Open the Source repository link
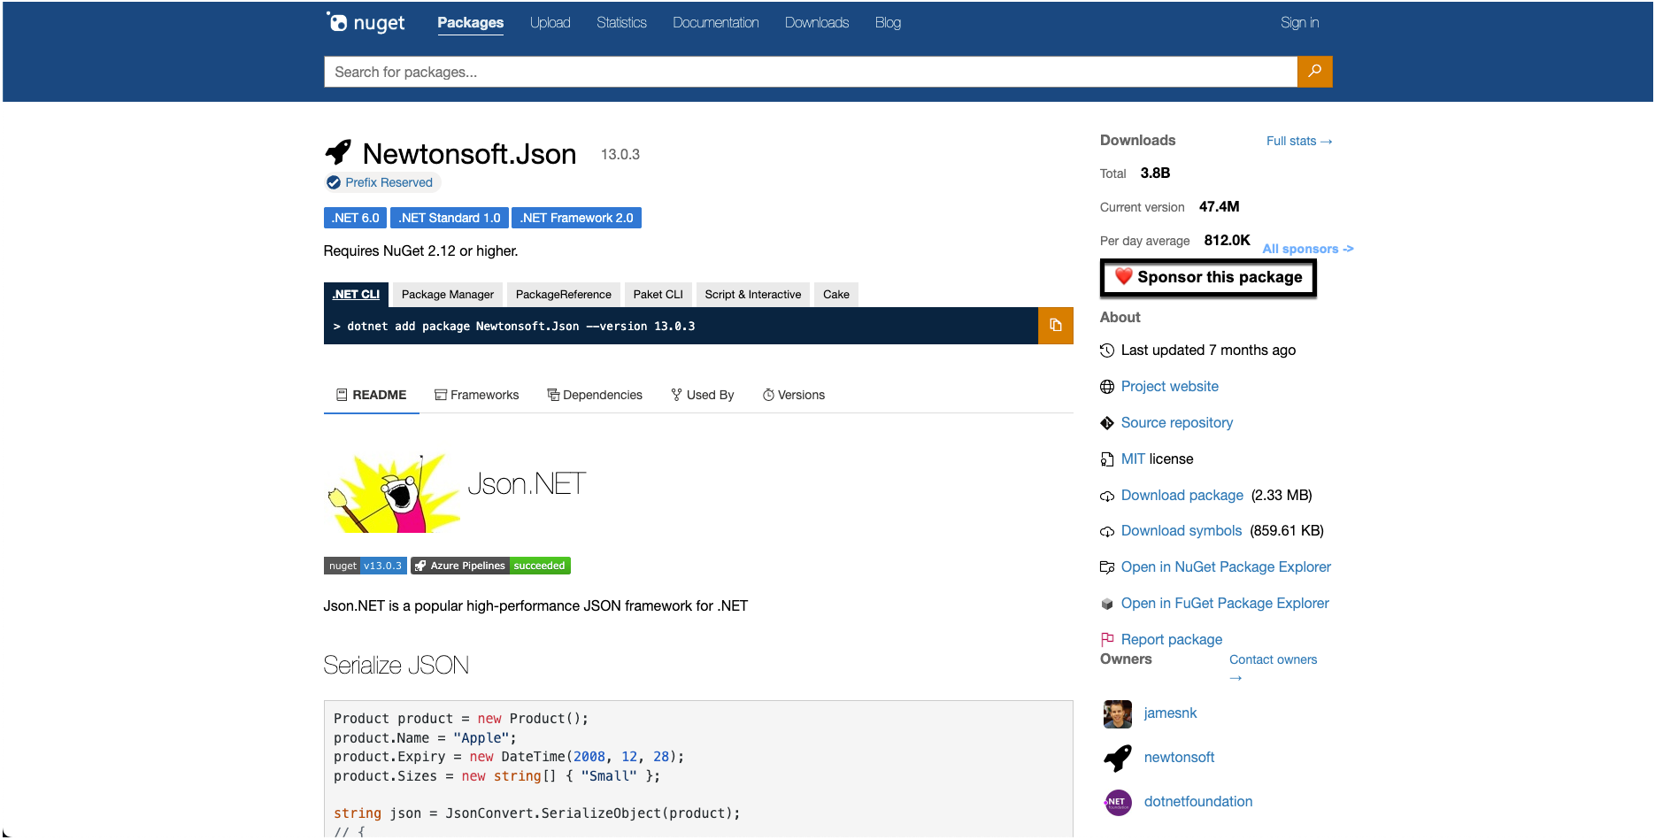 [x=1177, y=423]
